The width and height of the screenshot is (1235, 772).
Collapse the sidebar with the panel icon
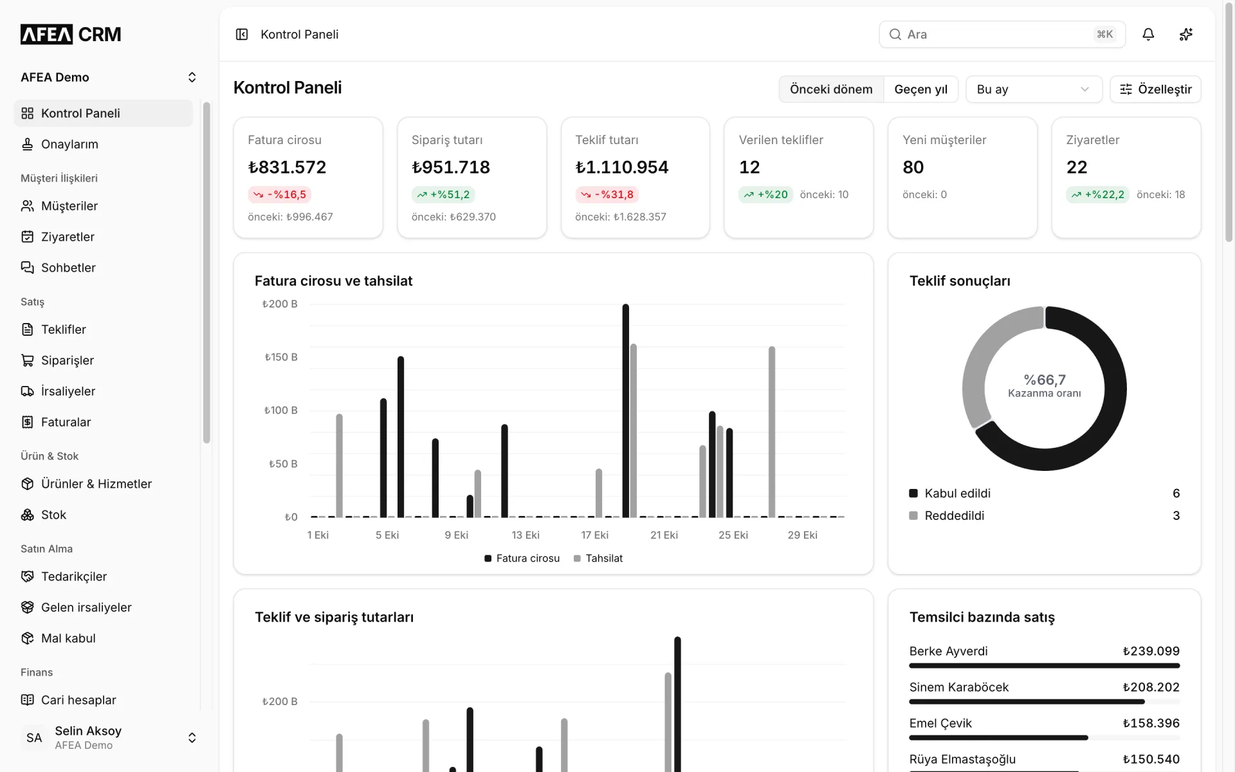pyautogui.click(x=242, y=34)
